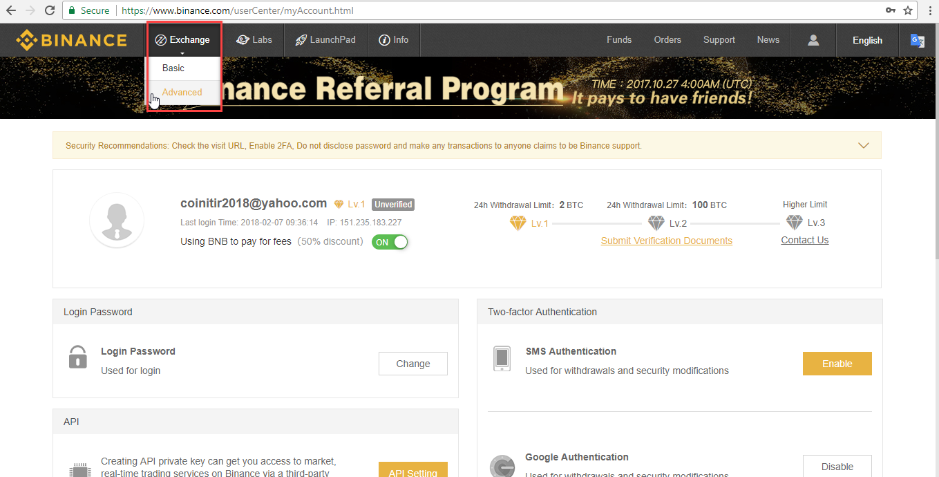939x477 pixels.
Task: Open the LaunchPad tab
Action: tap(325, 40)
